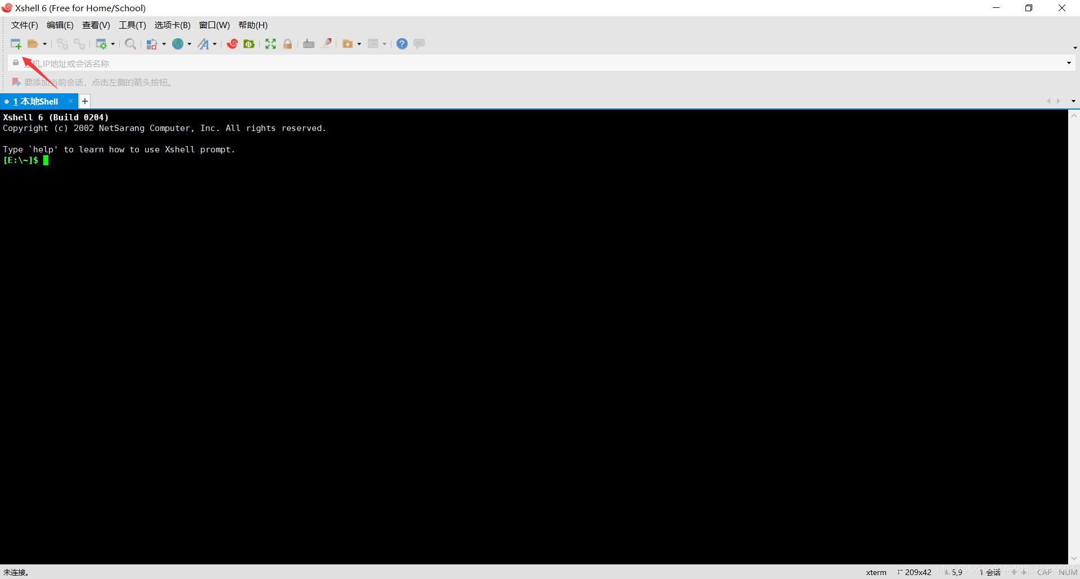Expand the address bar history dropdown
1080x579 pixels.
pyautogui.click(x=1069, y=63)
